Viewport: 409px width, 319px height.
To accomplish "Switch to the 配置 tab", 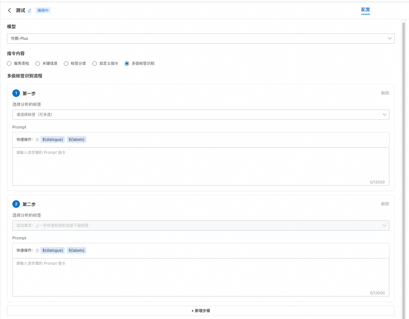I will pyautogui.click(x=366, y=10).
